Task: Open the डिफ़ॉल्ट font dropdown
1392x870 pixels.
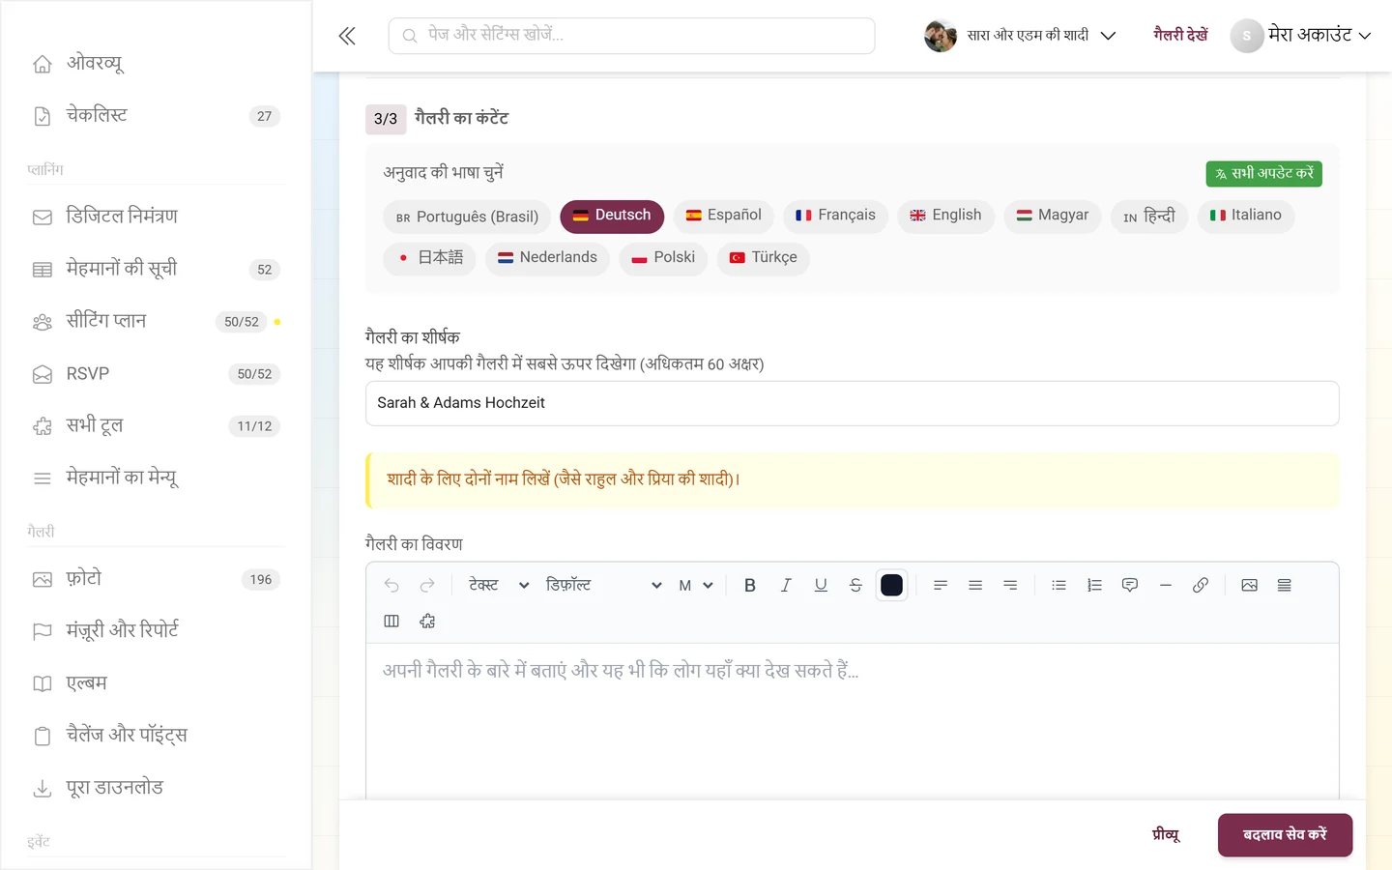Action: (x=603, y=585)
